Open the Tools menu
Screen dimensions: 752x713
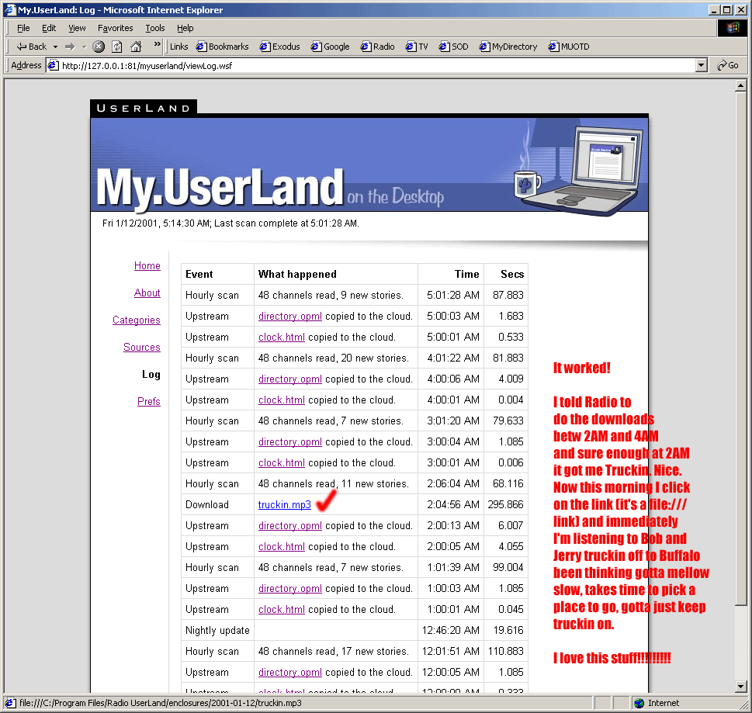pyautogui.click(x=155, y=28)
